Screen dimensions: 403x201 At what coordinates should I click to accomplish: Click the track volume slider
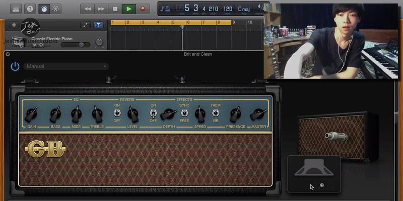coord(76,45)
